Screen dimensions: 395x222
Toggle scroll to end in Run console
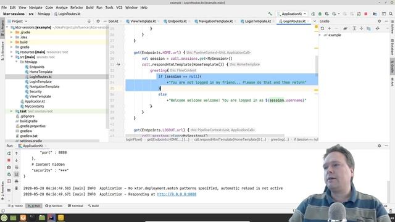pyautogui.click(x=17, y=174)
